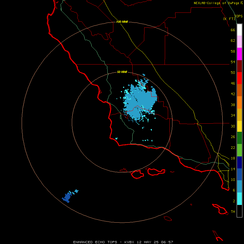Click the "100 NMI" range ring label
The height and width of the screenshot is (244, 244).
pyautogui.click(x=122, y=22)
